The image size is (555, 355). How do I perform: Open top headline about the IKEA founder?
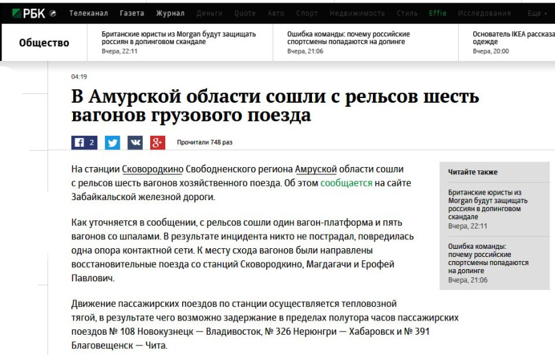pyautogui.click(x=513, y=38)
